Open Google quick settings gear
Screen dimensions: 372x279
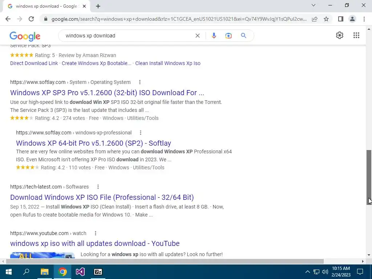click(340, 35)
